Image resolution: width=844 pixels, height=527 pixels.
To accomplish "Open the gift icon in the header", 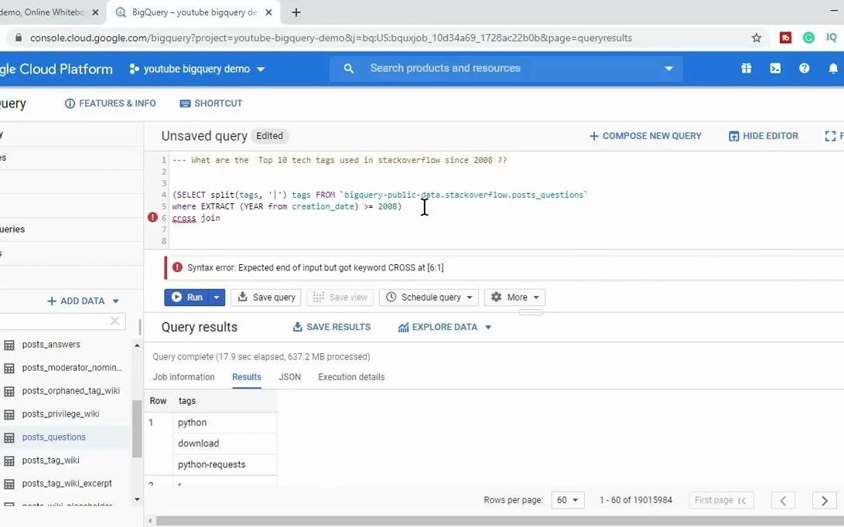I will [746, 68].
